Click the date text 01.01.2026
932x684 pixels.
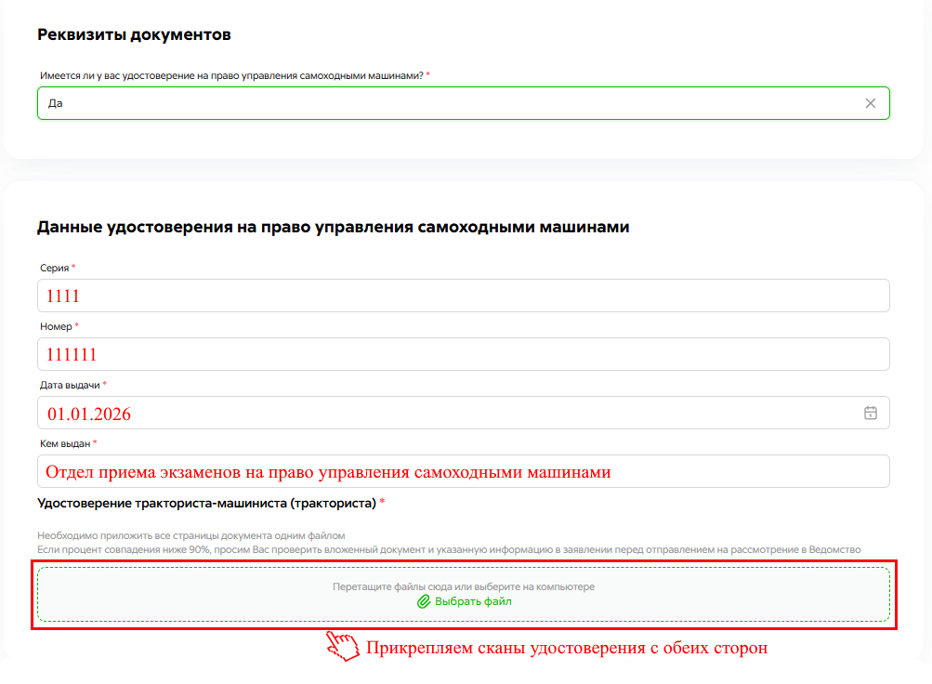(x=89, y=414)
